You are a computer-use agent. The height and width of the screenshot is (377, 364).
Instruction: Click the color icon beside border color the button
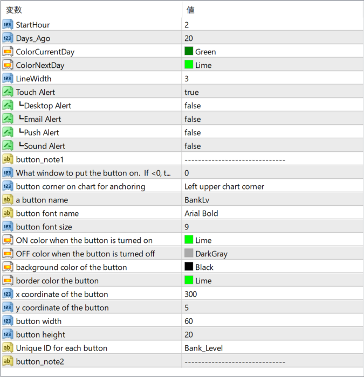tap(8, 281)
